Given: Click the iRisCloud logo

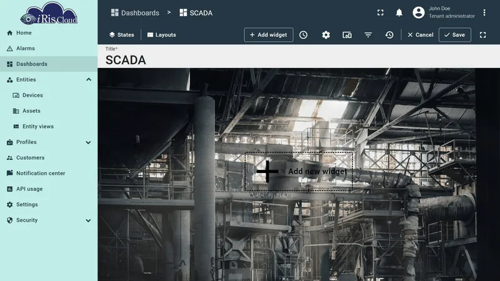Looking at the screenshot, I should pos(49,13).
